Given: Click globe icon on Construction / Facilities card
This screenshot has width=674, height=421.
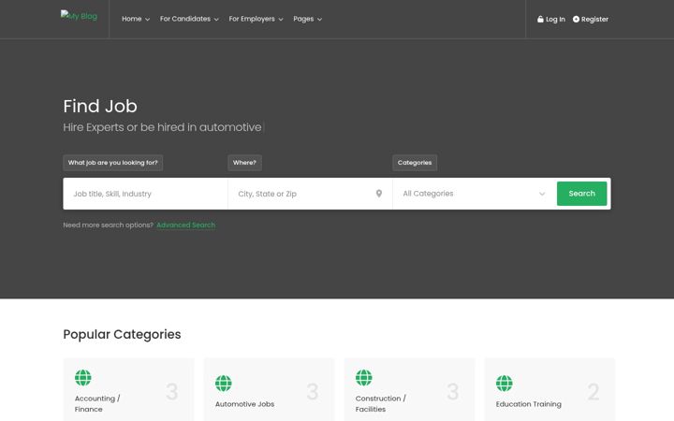Looking at the screenshot, I should tap(363, 378).
